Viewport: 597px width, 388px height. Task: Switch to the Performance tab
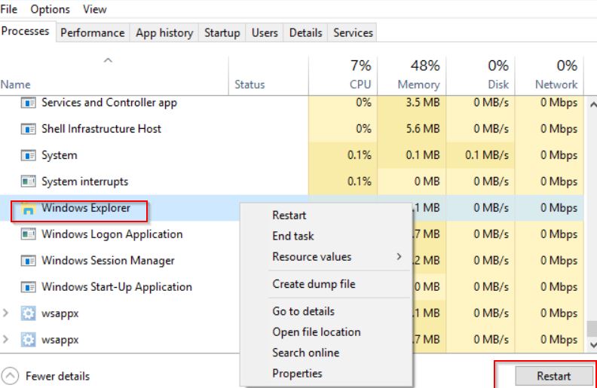coord(93,32)
